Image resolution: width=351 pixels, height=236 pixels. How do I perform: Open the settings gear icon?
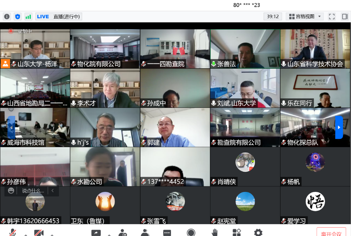(x=258, y=232)
